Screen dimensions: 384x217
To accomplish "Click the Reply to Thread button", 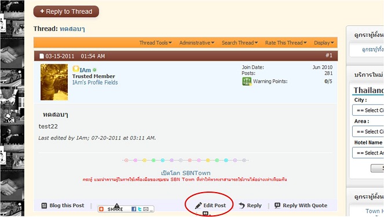I will coord(66,12).
